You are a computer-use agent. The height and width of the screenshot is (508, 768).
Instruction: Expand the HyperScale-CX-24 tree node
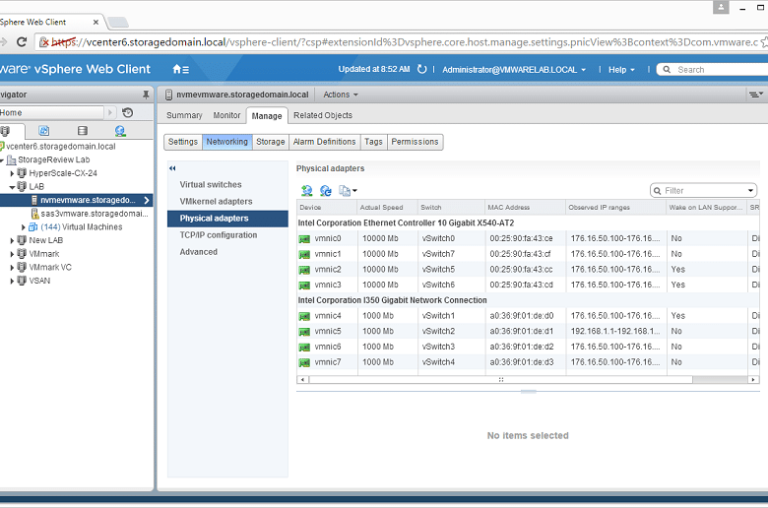click(12, 173)
